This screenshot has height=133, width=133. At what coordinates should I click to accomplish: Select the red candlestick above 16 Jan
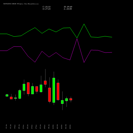coord(11,98)
